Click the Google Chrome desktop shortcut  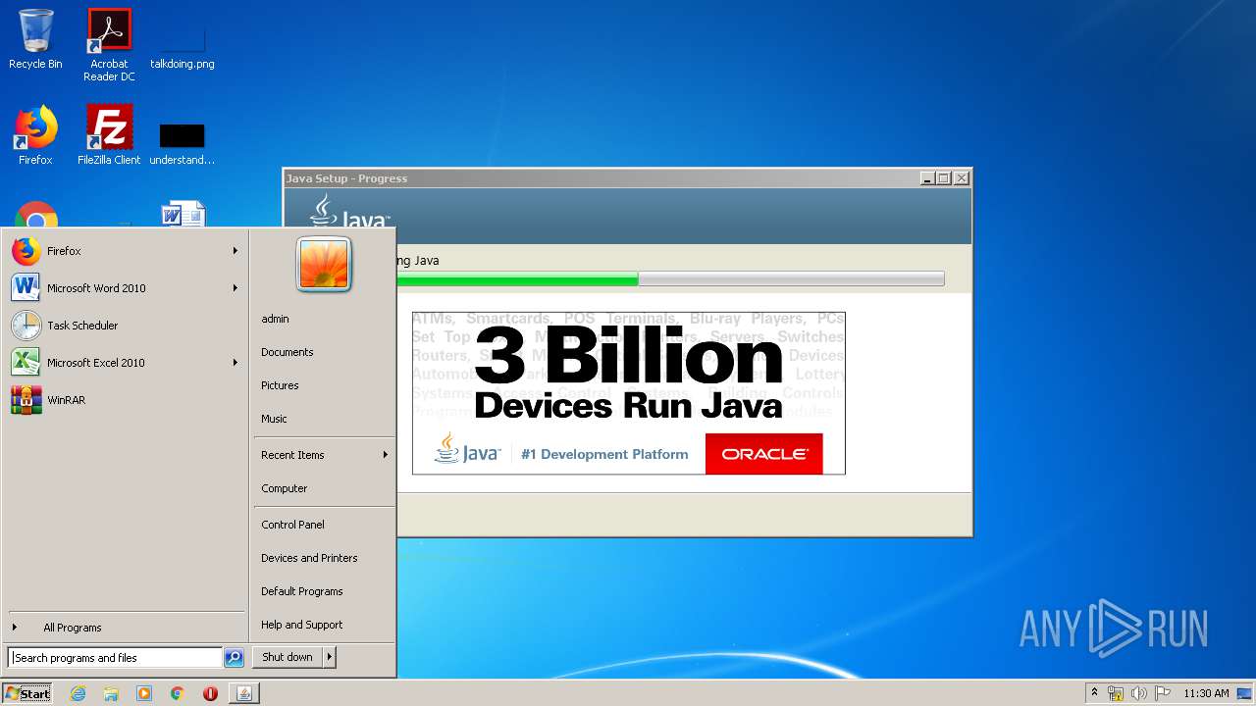pyautogui.click(x=36, y=215)
